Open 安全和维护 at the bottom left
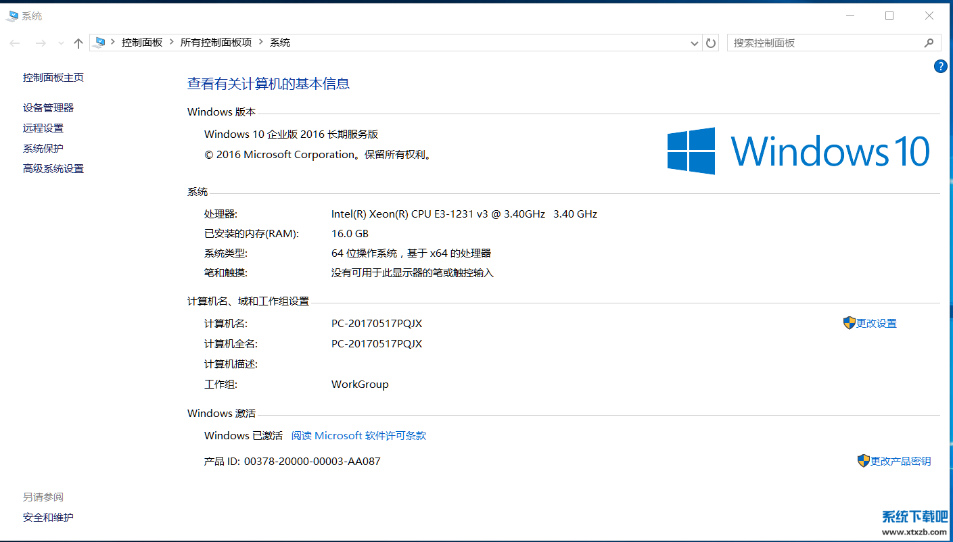953x542 pixels. point(48,518)
